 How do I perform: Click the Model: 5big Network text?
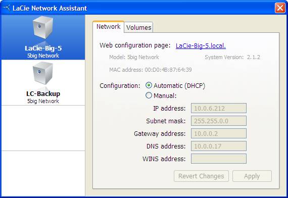point(134,57)
